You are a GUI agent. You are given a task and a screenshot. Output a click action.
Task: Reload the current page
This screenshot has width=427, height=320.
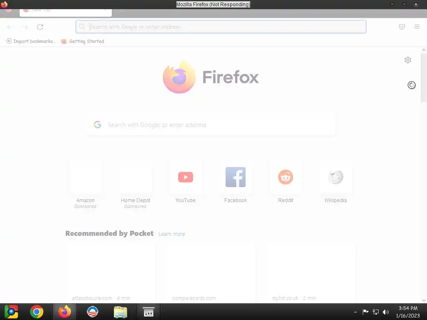(x=40, y=27)
